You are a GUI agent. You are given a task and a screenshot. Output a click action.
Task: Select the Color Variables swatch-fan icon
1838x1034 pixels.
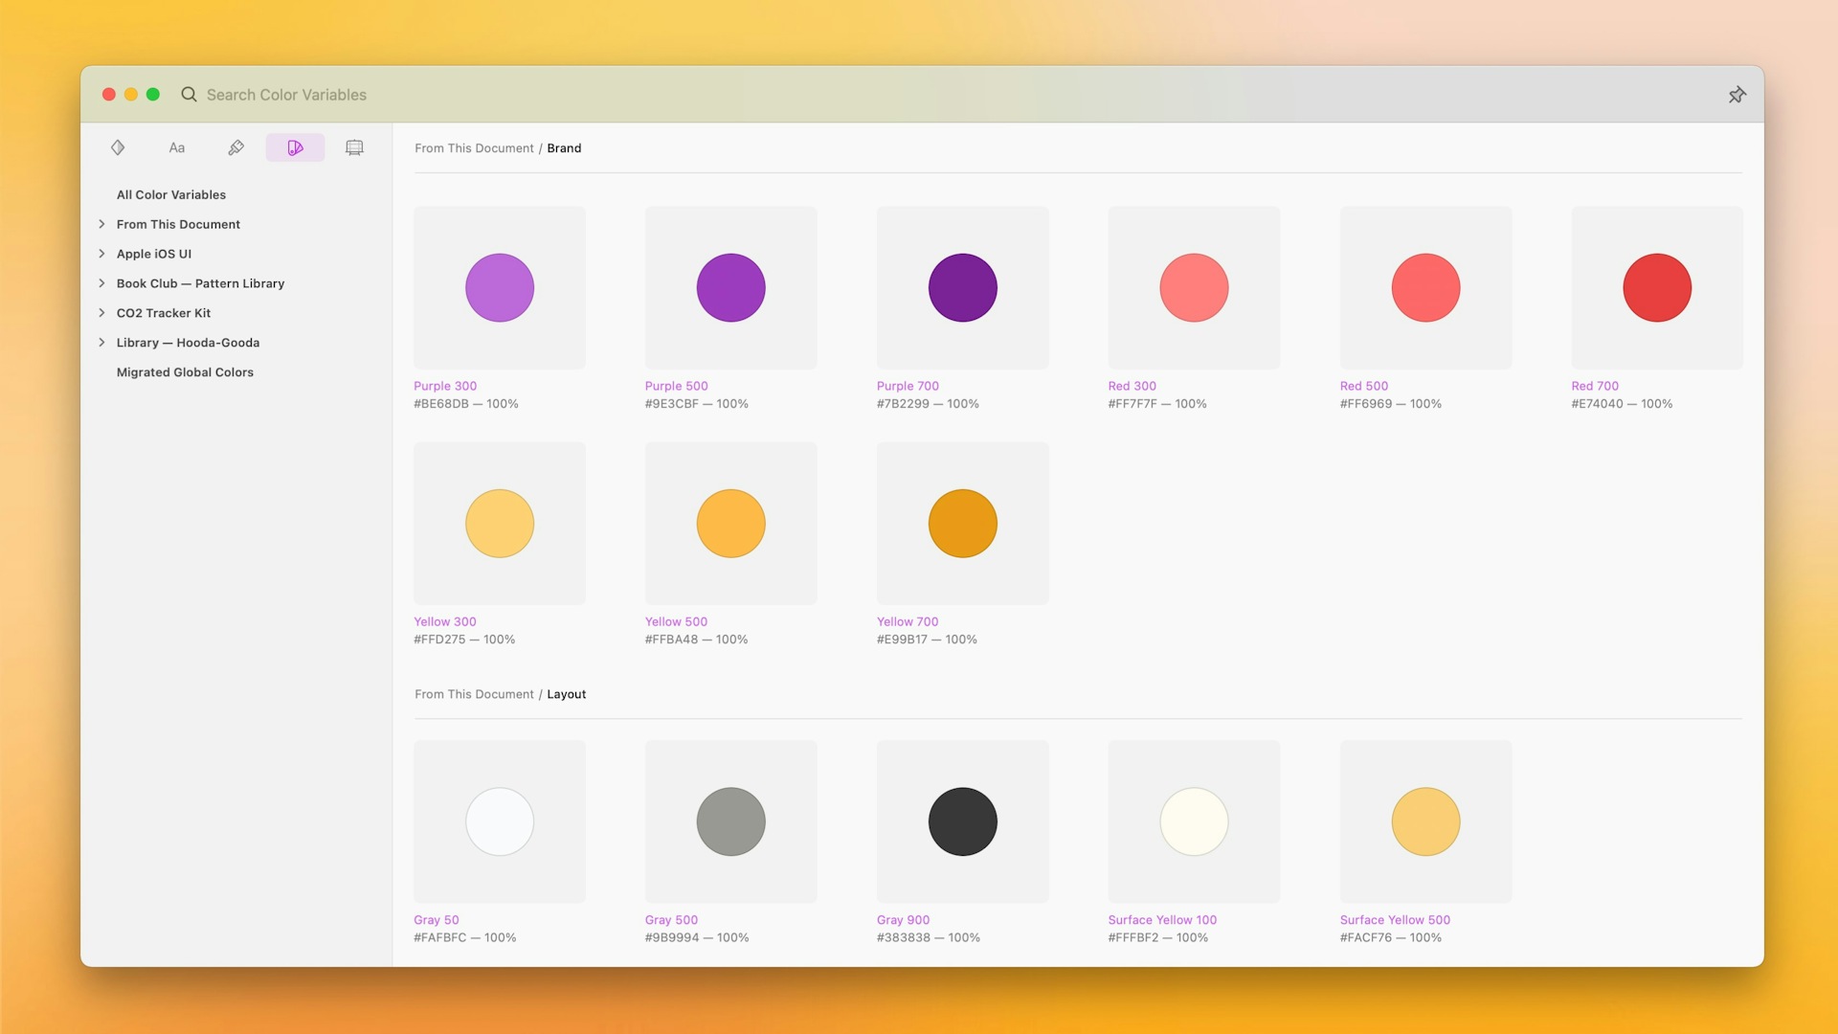[x=295, y=147]
